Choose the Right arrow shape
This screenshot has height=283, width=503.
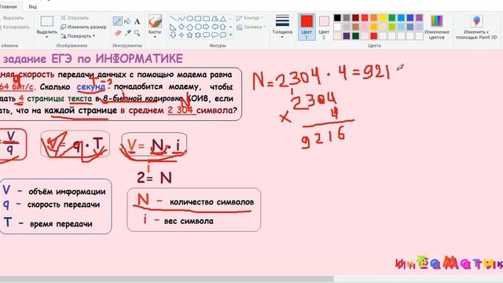[207, 27]
